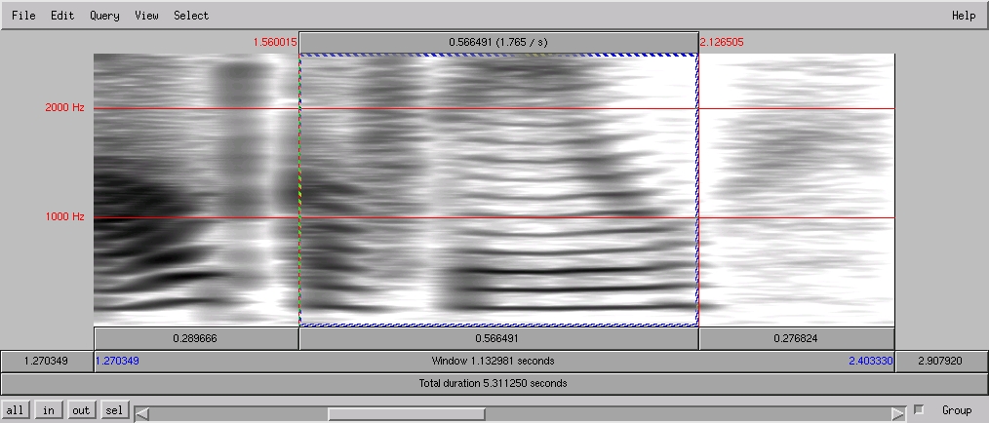Click the 1000 Hz frequency label
The width and height of the screenshot is (989, 423).
(64, 216)
